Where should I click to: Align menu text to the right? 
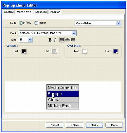[73, 40]
